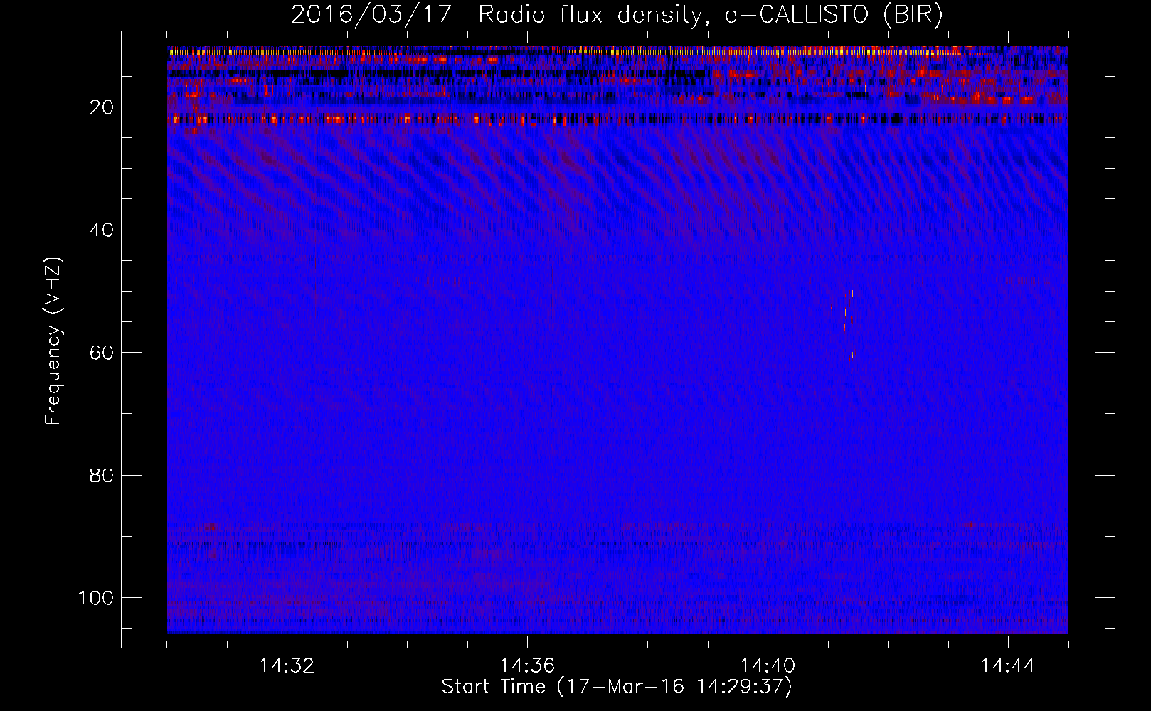This screenshot has height=711, width=1151.
Task: Select the 20 MHz frequency tick label
Action: tap(102, 107)
